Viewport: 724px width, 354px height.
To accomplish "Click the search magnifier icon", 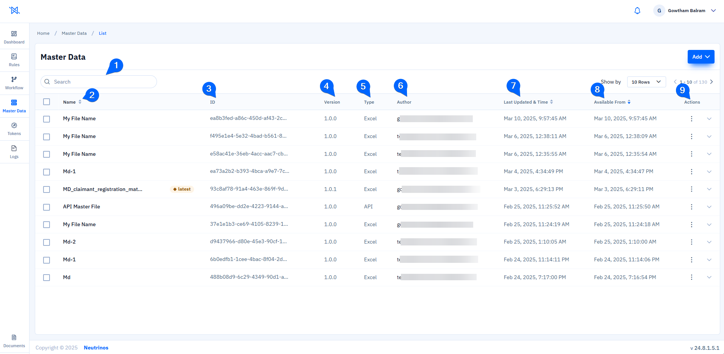I will click(47, 82).
